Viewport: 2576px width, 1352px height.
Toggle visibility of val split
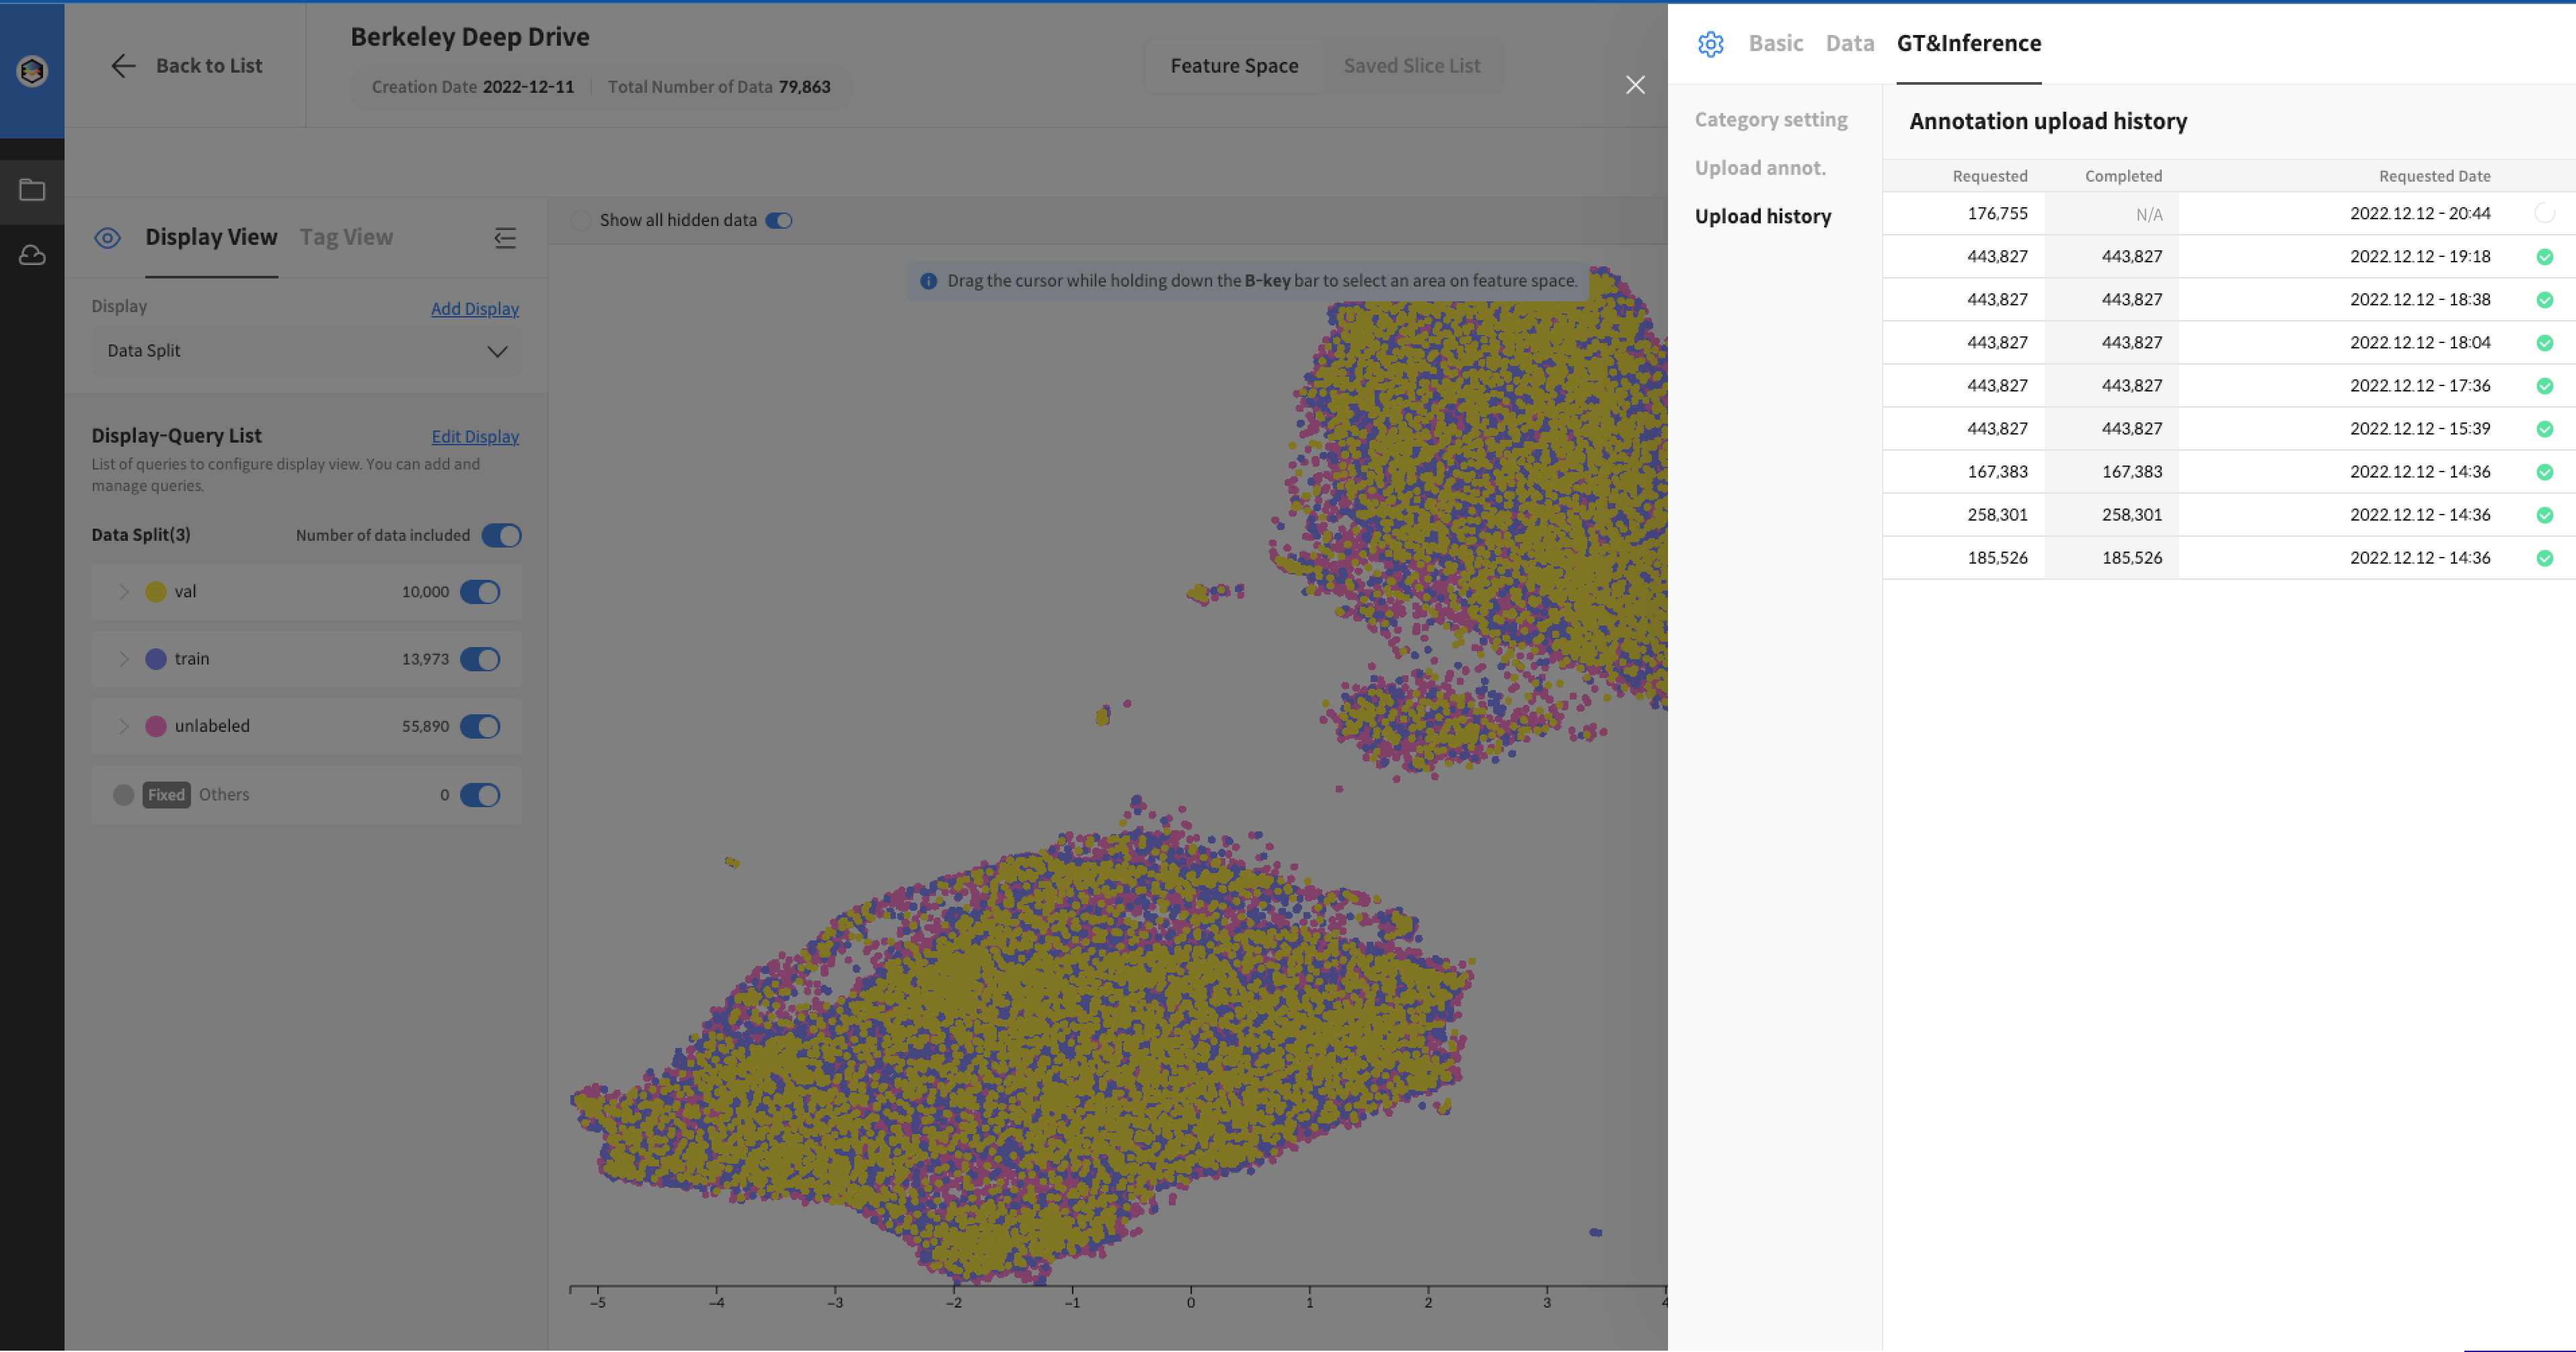480,592
